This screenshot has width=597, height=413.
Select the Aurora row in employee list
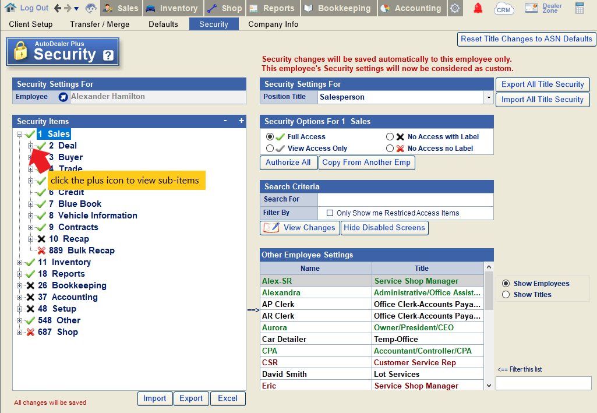(372, 328)
